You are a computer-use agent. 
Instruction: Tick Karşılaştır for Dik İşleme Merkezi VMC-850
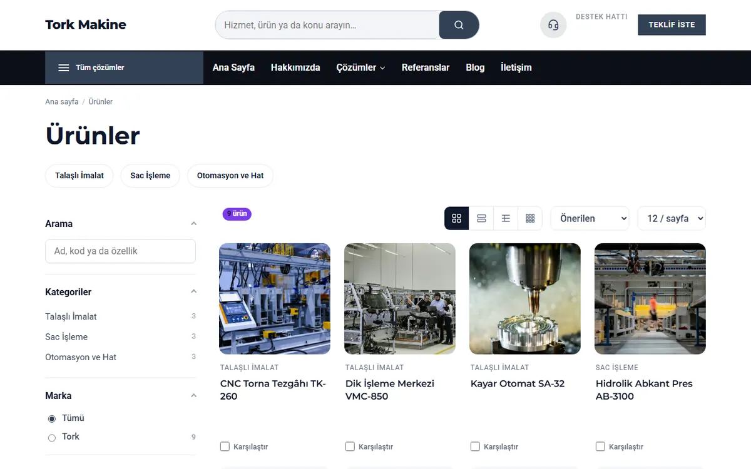350,446
